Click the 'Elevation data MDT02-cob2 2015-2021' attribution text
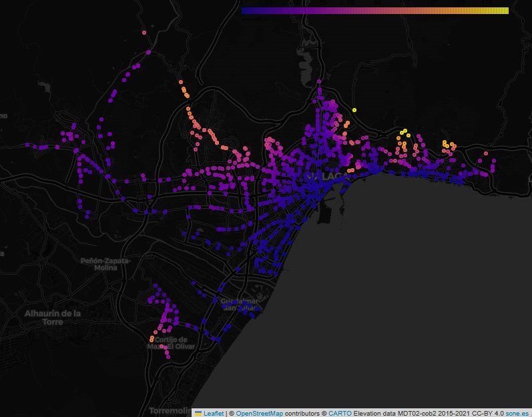Screen dimensions: 532x417 click(x=412, y=413)
